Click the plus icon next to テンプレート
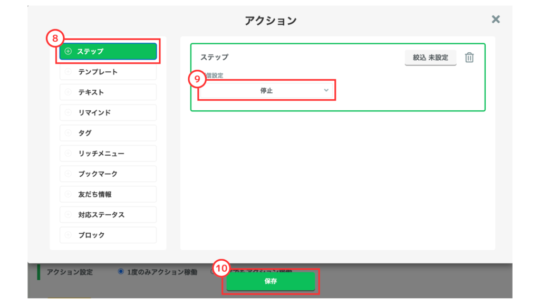 (x=68, y=72)
